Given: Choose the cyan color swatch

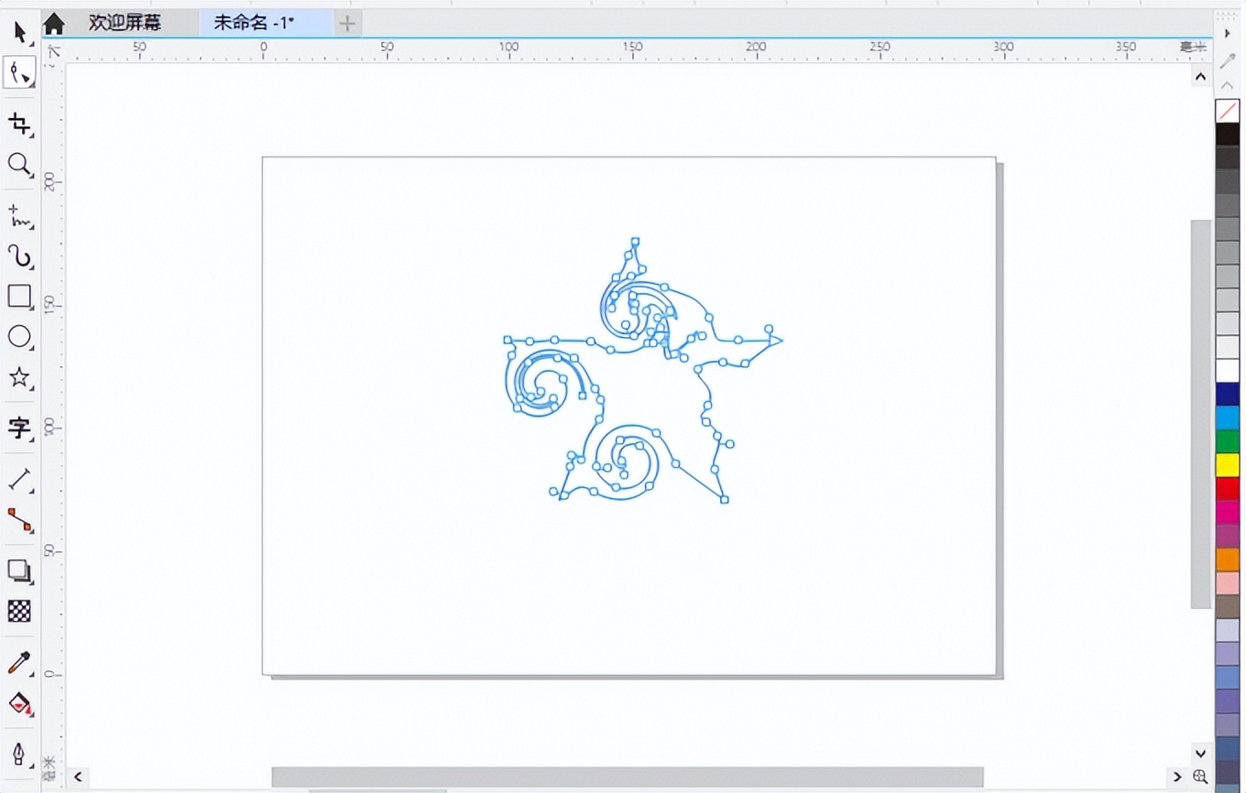Looking at the screenshot, I should pos(1228,418).
